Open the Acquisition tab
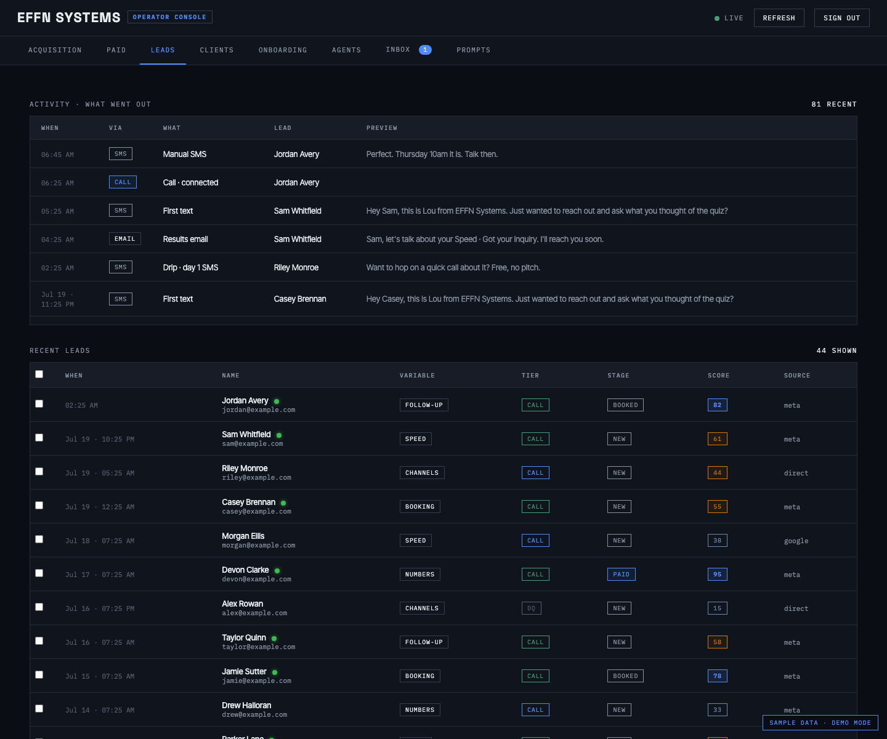This screenshot has height=739, width=887. [x=55, y=50]
